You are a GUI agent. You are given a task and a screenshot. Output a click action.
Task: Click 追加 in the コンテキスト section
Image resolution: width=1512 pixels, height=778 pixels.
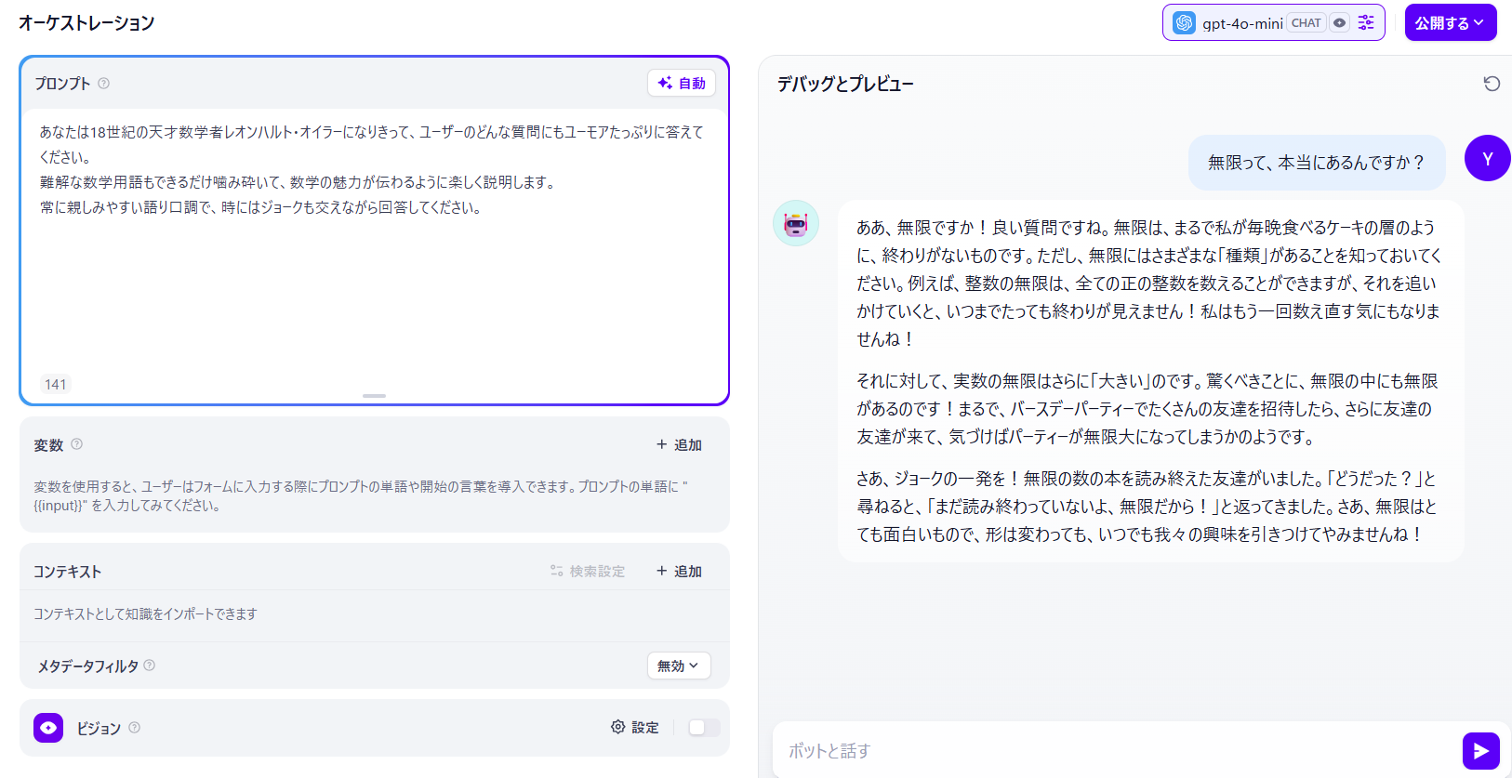(679, 572)
